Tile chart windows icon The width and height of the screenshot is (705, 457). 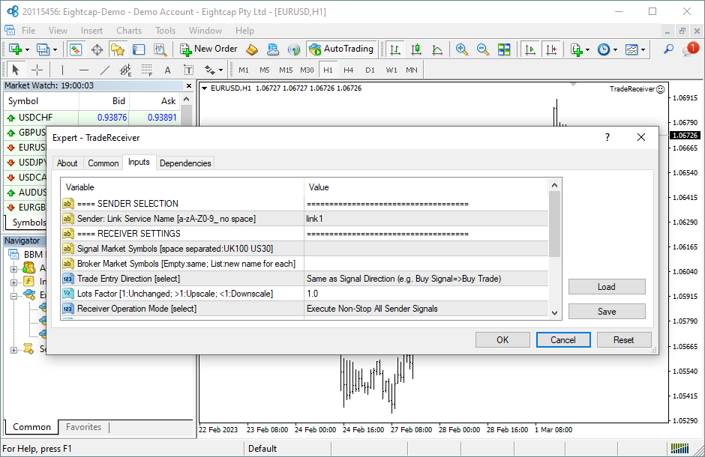(504, 49)
